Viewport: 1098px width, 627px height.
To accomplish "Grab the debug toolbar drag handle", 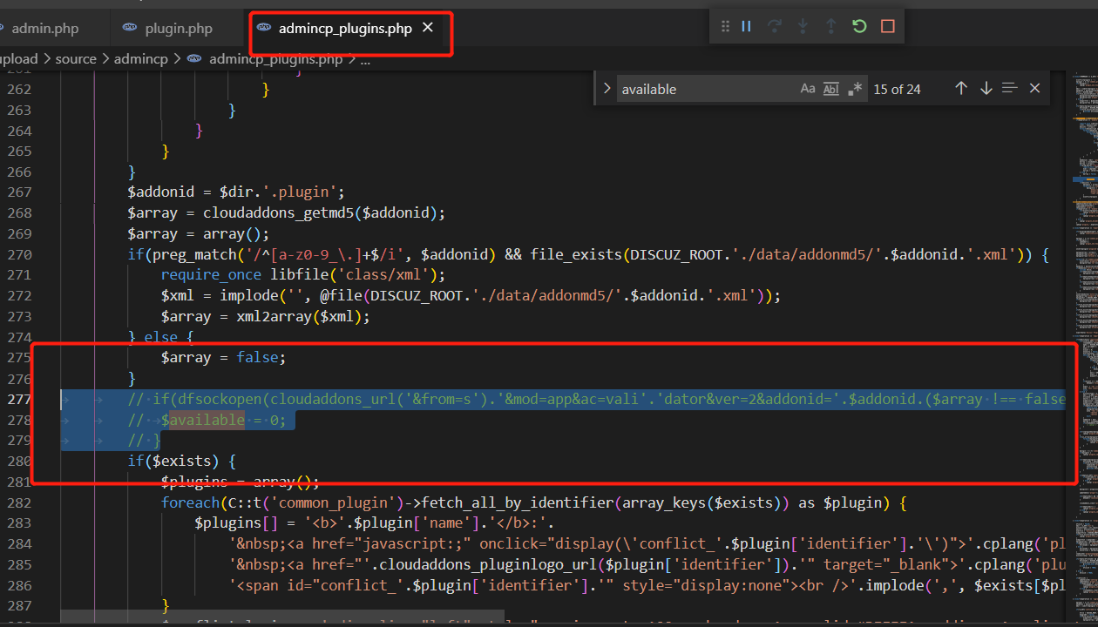I will point(725,26).
